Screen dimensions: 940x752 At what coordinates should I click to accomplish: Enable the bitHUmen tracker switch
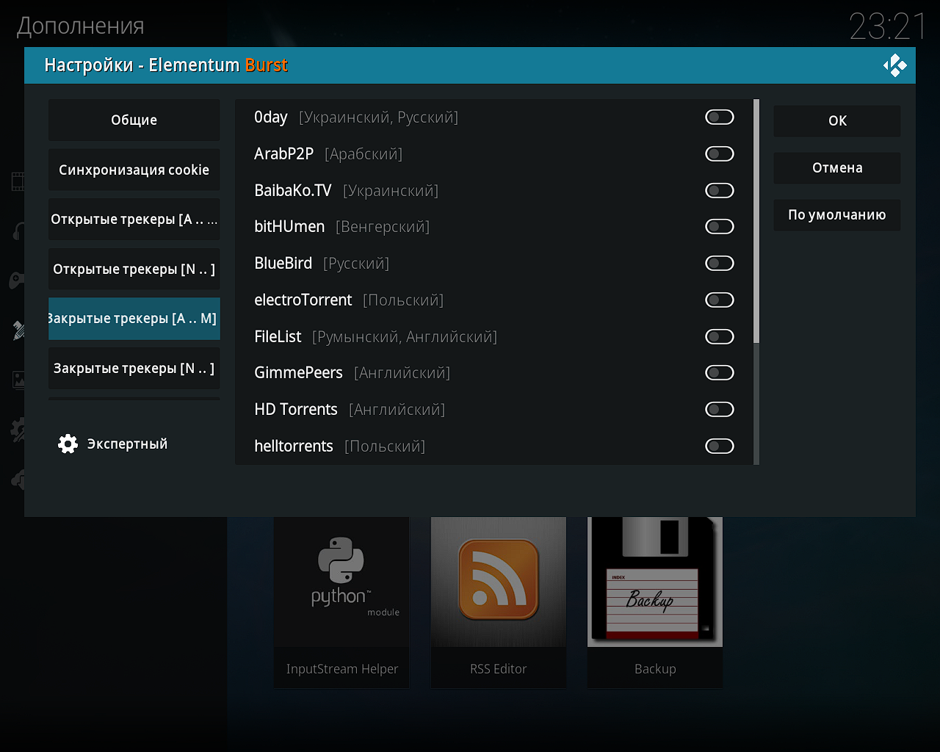coord(719,226)
